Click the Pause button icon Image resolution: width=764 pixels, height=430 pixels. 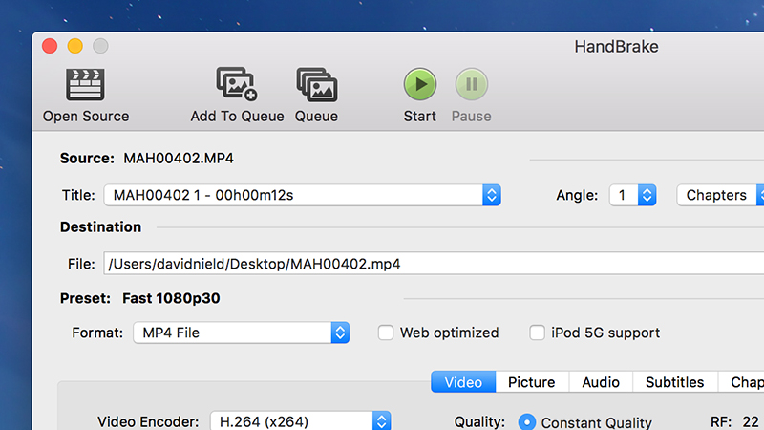click(x=471, y=84)
